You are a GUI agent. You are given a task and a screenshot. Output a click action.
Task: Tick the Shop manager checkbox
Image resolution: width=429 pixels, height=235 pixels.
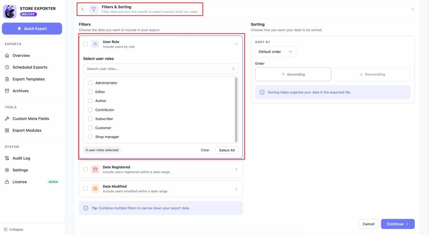(90, 137)
